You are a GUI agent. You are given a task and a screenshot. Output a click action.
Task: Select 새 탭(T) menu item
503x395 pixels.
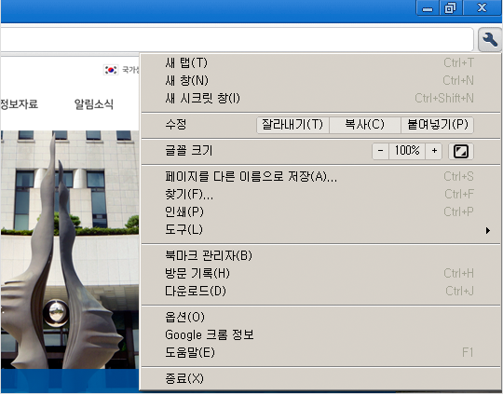click(x=320, y=63)
